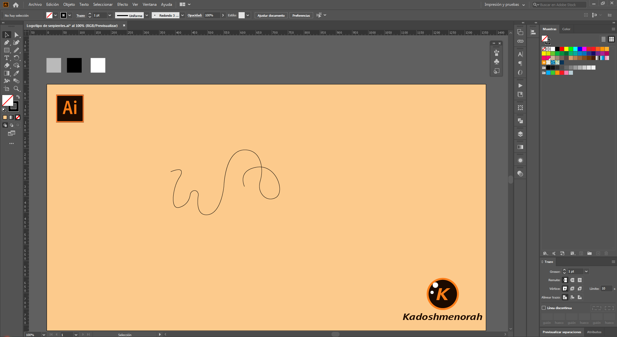
Task: Set Remate to projecting cap
Action: click(x=580, y=280)
